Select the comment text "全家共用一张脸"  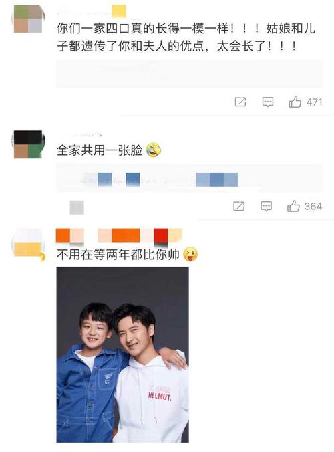point(100,150)
